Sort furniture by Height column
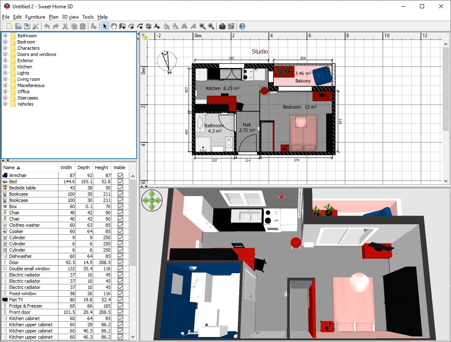The image size is (451, 342). click(102, 167)
